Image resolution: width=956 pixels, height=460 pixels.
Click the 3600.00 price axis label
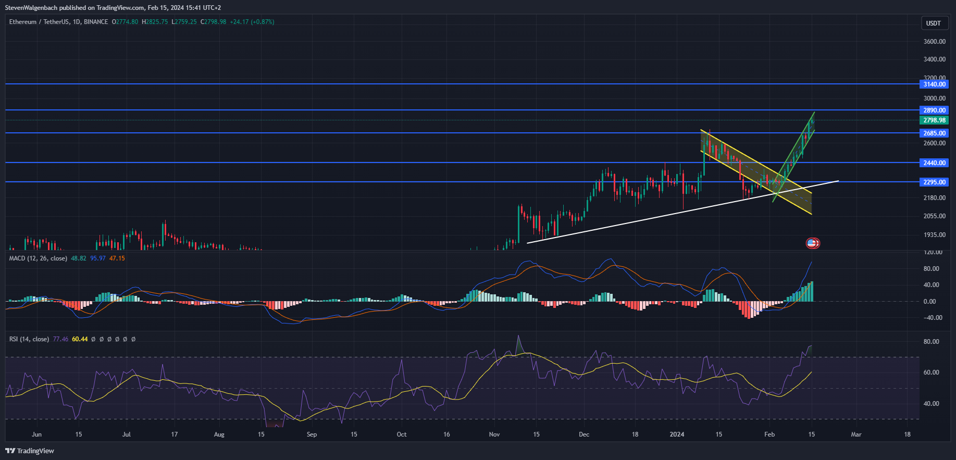(935, 42)
